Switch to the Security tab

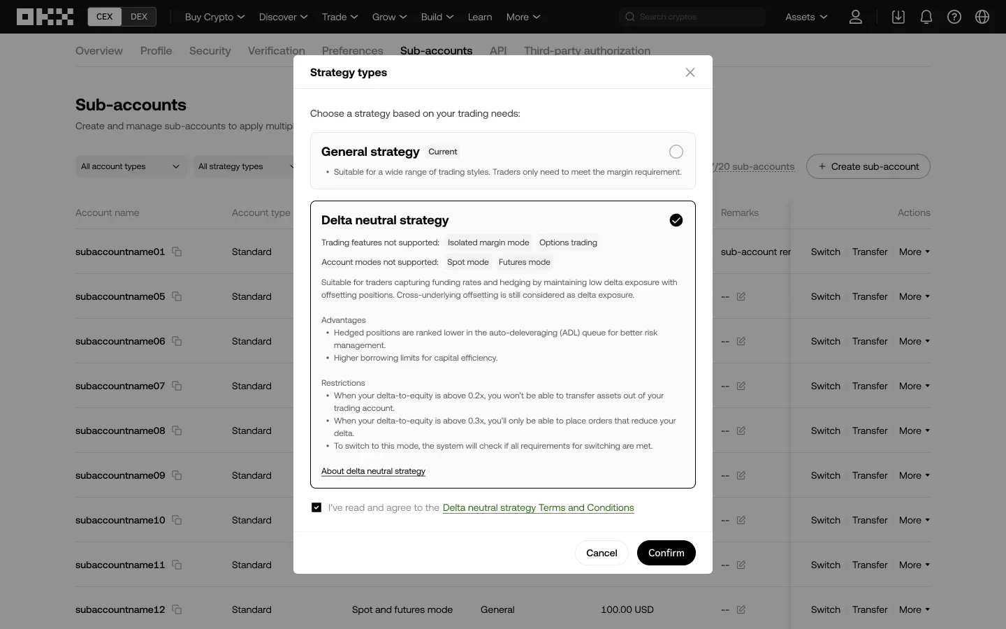[210, 51]
